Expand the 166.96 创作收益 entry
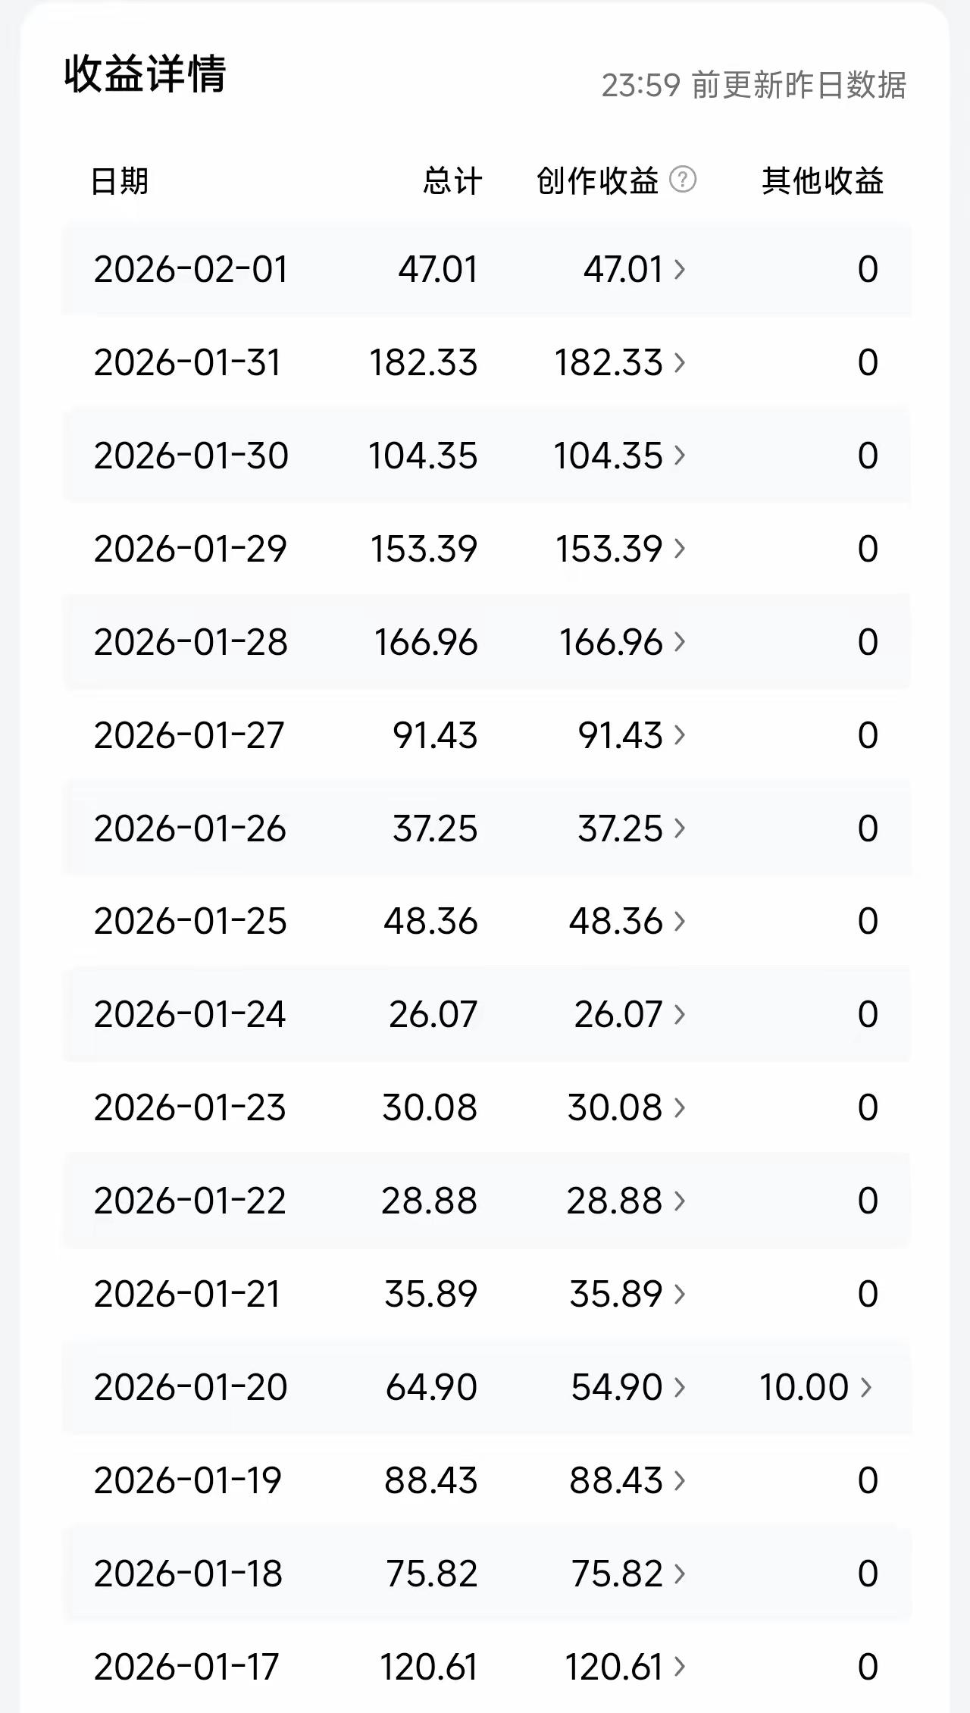This screenshot has width=970, height=1713. (x=680, y=642)
